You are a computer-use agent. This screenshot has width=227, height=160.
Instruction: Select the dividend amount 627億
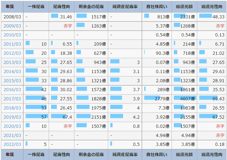point(100,53)
